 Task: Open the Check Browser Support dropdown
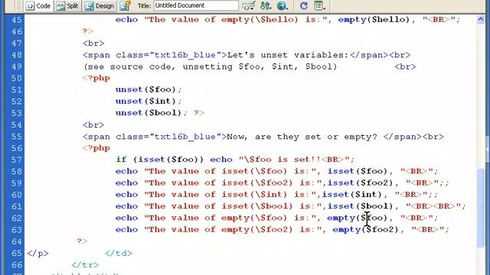click(x=249, y=5)
